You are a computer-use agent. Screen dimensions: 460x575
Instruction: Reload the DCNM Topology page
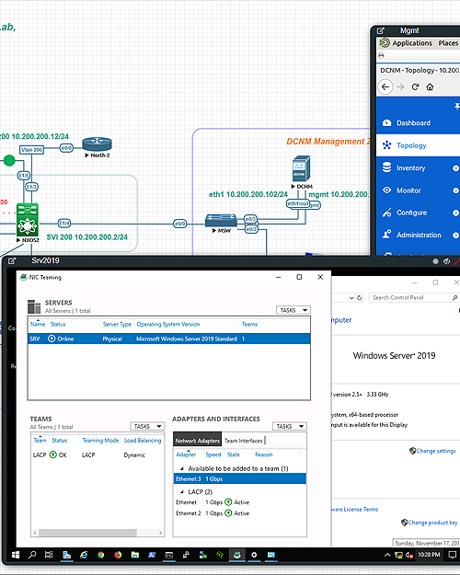415,86
